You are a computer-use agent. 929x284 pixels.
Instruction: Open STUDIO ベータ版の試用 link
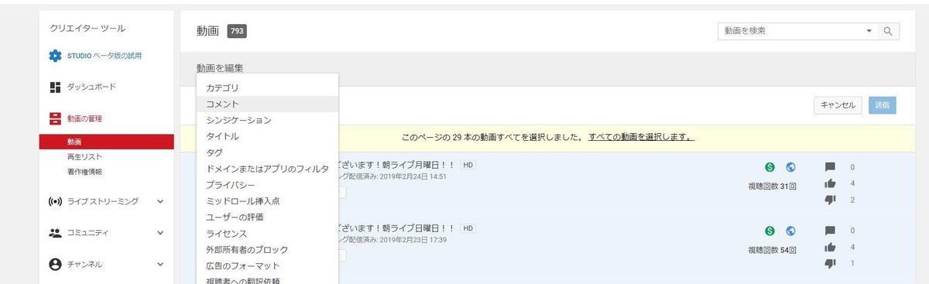coord(105,56)
